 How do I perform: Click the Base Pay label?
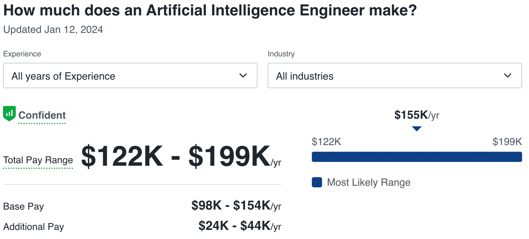click(23, 206)
